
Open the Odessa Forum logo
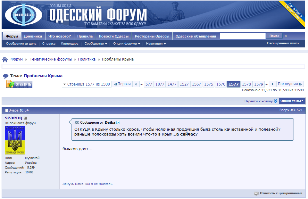(23, 15)
